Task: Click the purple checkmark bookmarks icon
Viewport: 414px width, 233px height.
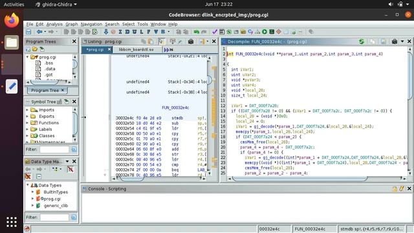Action: (x=215, y=32)
